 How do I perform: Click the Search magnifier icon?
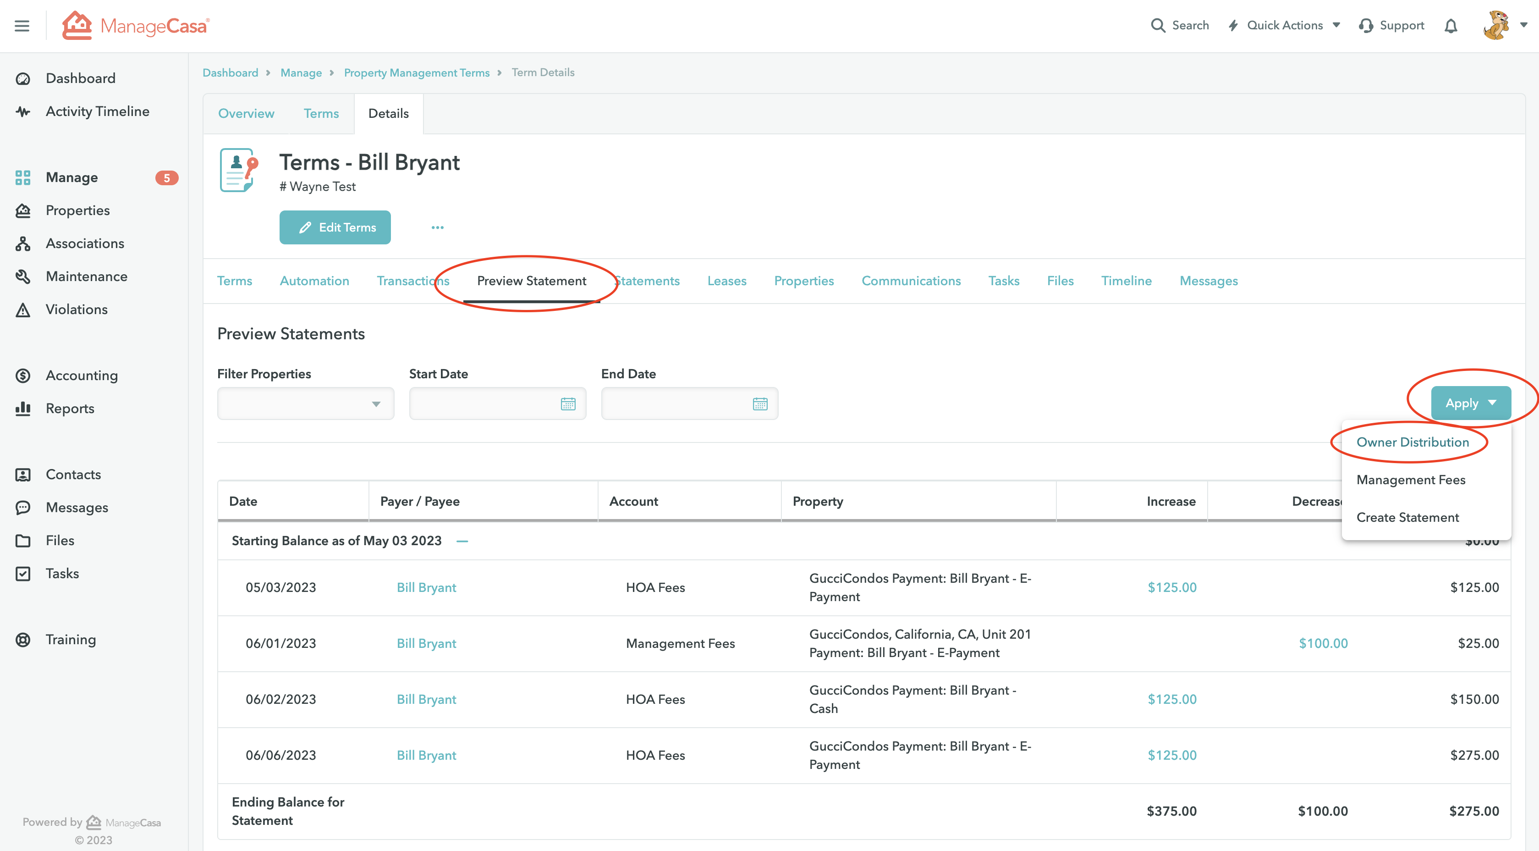pos(1158,26)
